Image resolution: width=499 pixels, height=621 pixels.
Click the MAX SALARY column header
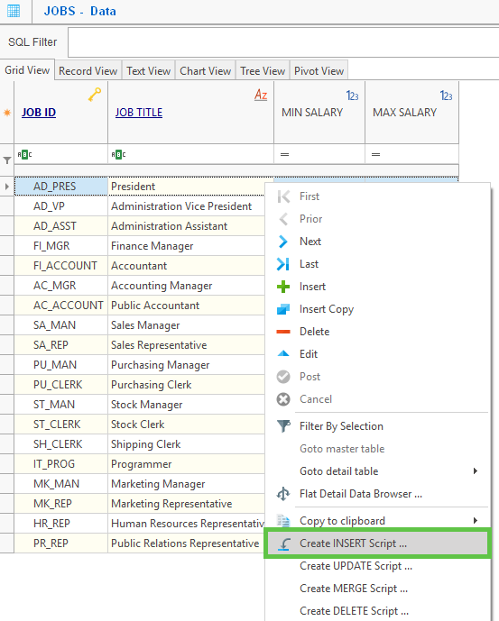tap(411, 113)
